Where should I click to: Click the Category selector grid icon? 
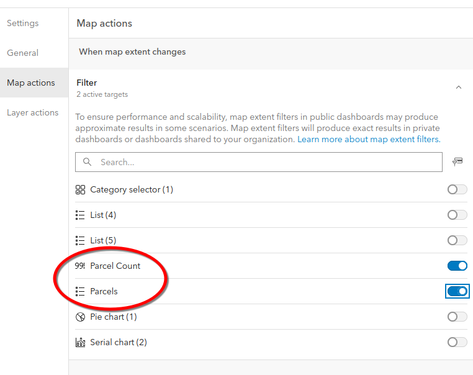point(79,189)
